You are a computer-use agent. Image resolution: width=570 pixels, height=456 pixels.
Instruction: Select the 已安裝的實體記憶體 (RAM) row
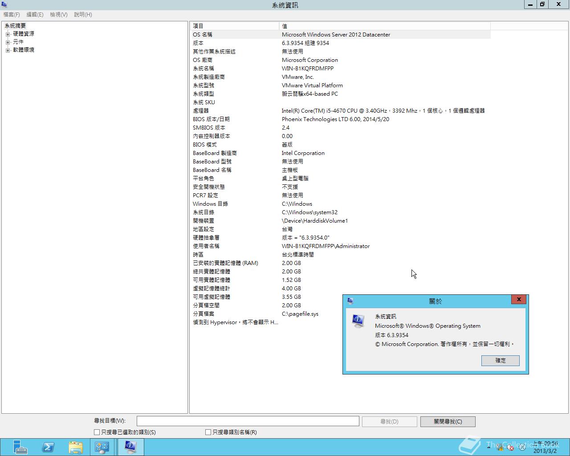[x=341, y=263]
